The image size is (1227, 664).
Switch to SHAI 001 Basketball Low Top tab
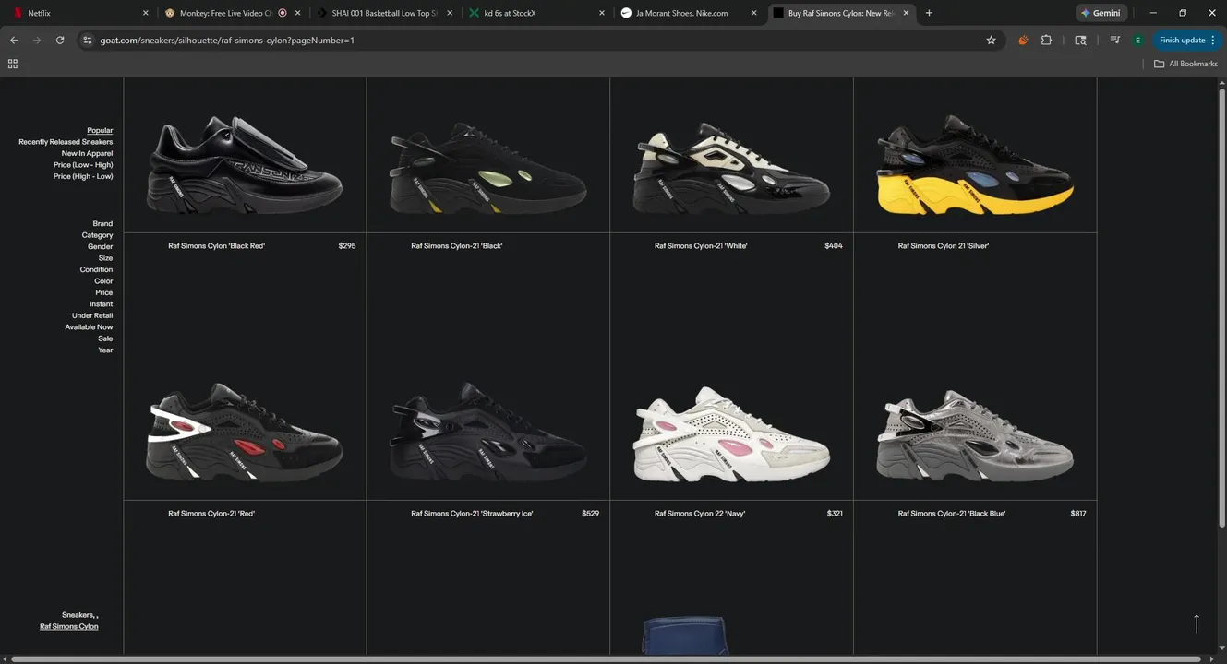[383, 13]
